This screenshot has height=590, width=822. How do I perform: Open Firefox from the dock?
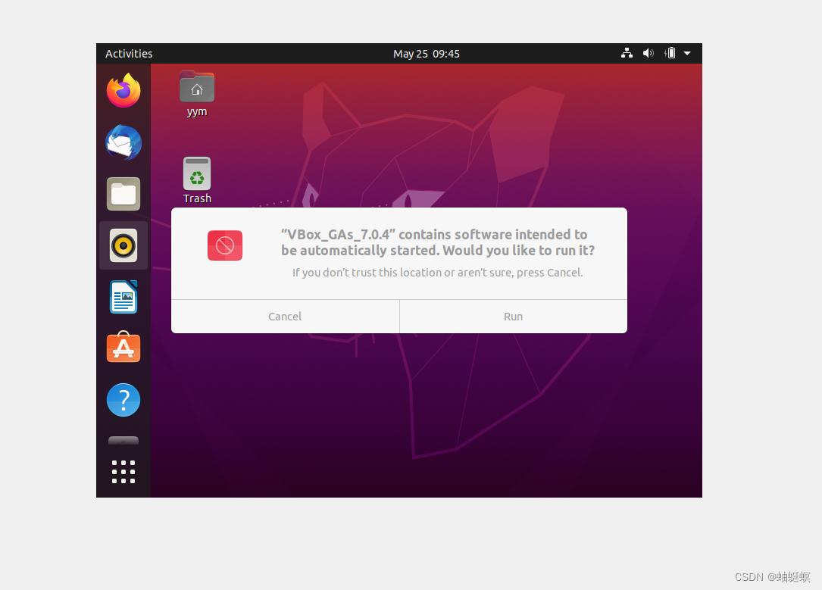(123, 90)
